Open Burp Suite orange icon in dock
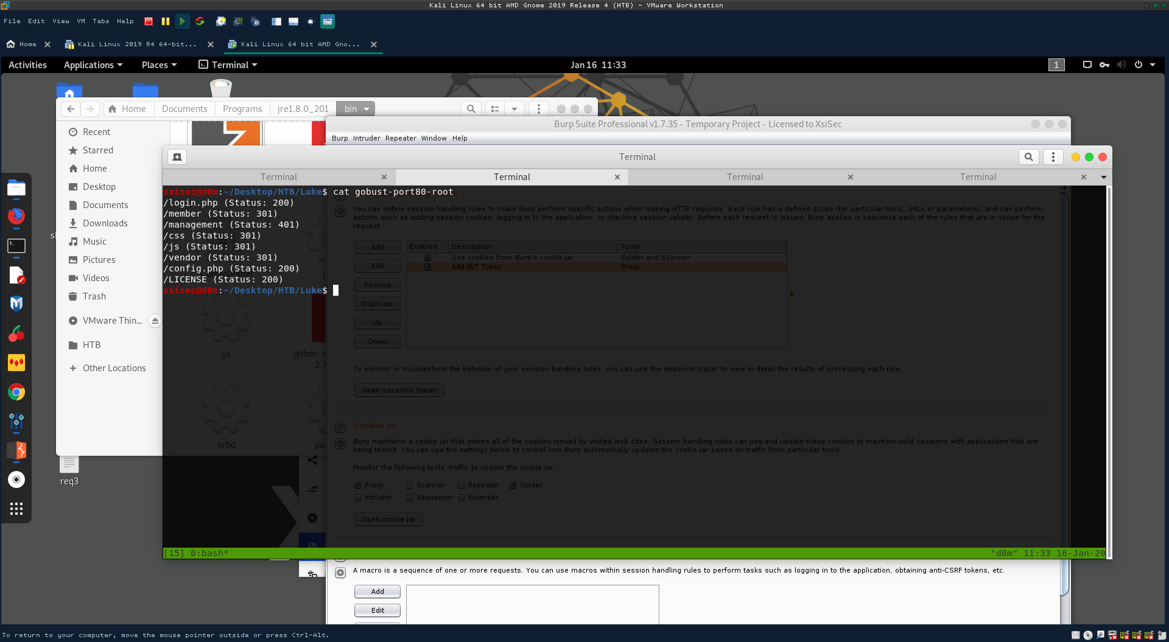1169x642 pixels. pos(16,450)
